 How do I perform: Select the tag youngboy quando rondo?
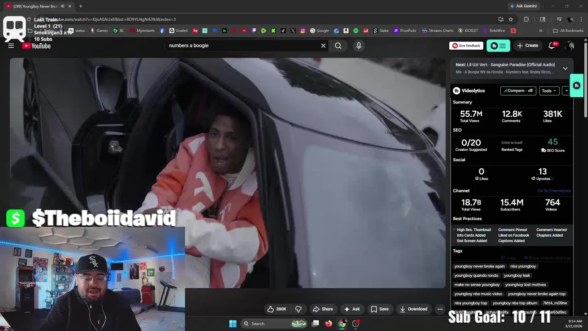[x=476, y=275]
